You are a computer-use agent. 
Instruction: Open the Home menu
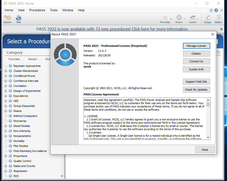(x=9, y=10)
